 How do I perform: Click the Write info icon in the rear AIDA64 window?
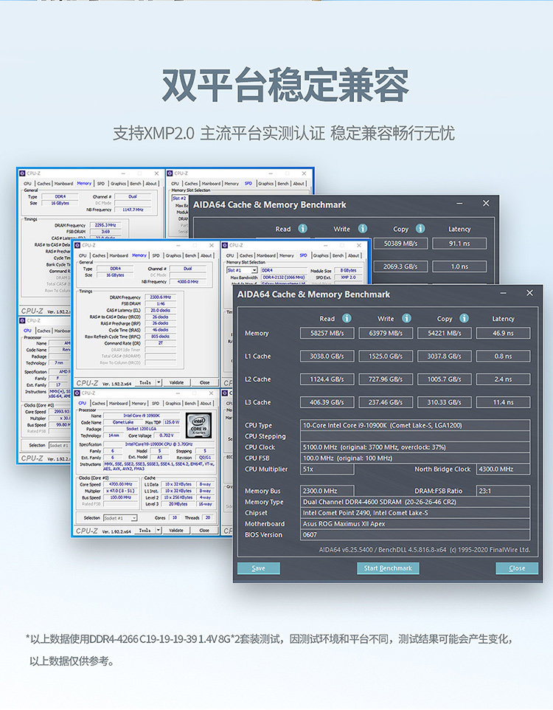point(363,229)
